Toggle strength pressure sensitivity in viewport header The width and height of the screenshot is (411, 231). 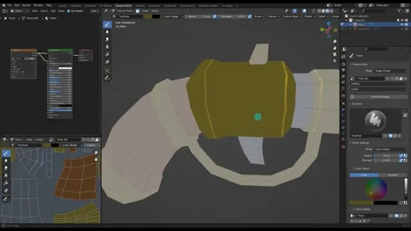coord(250,16)
